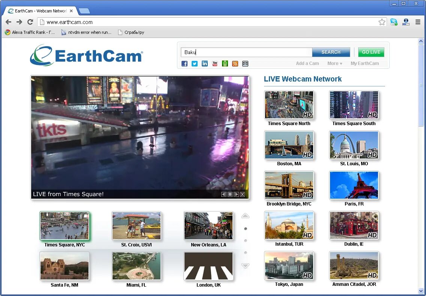The width and height of the screenshot is (426, 296).
Task: Open Alexa Traffic Rank bookmark
Action: (30, 32)
